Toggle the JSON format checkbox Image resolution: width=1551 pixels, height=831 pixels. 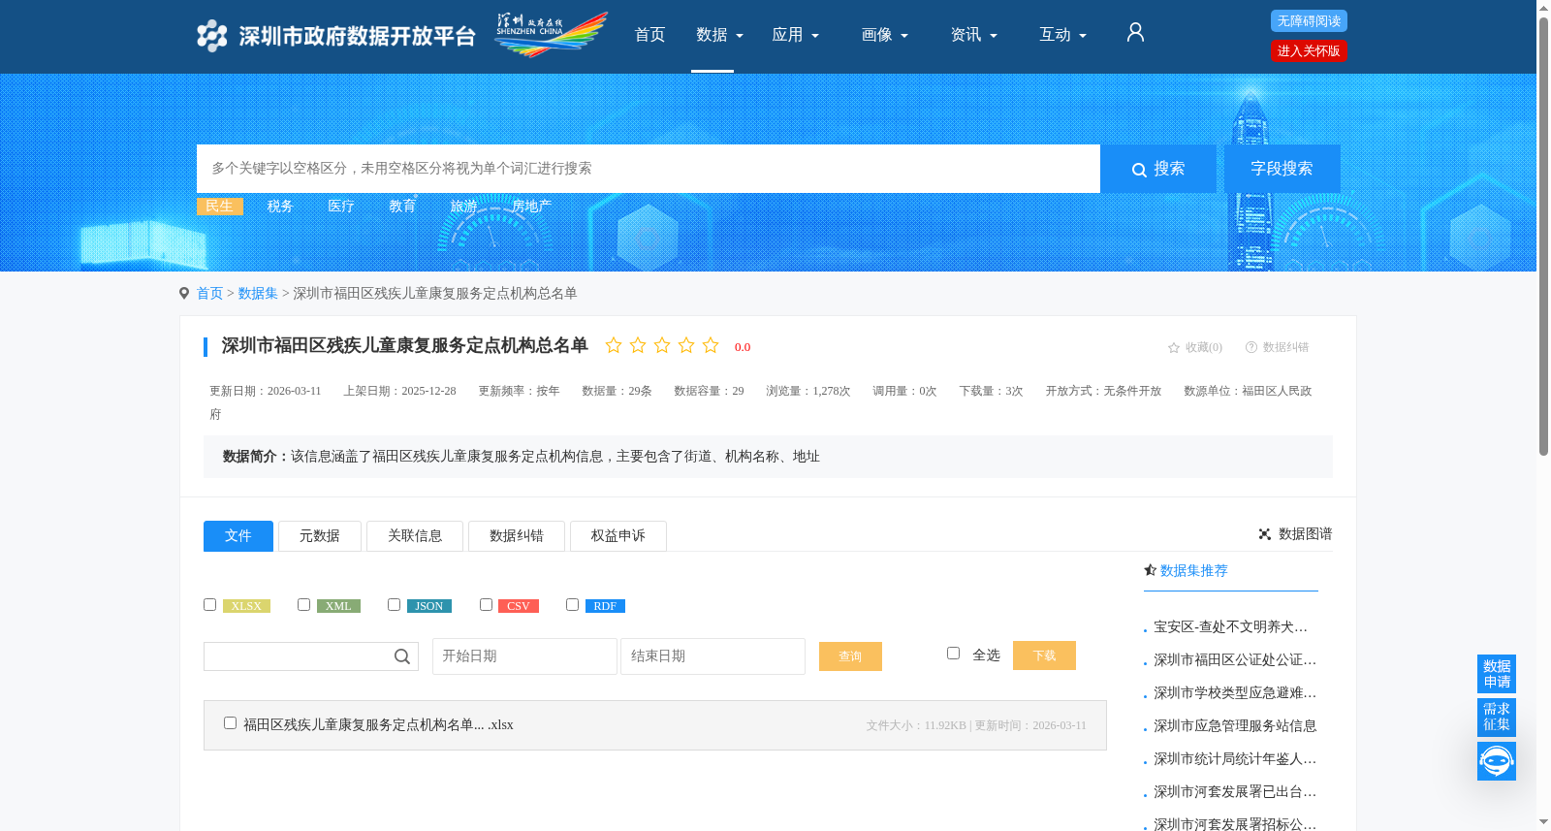click(x=394, y=604)
